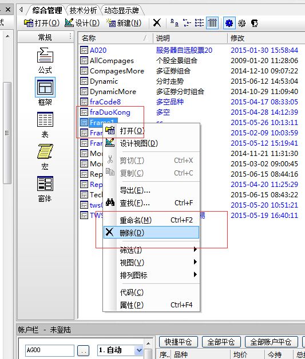Choose 删除(D) in context menu
Viewport: 305px width, 359px height.
click(x=152, y=233)
